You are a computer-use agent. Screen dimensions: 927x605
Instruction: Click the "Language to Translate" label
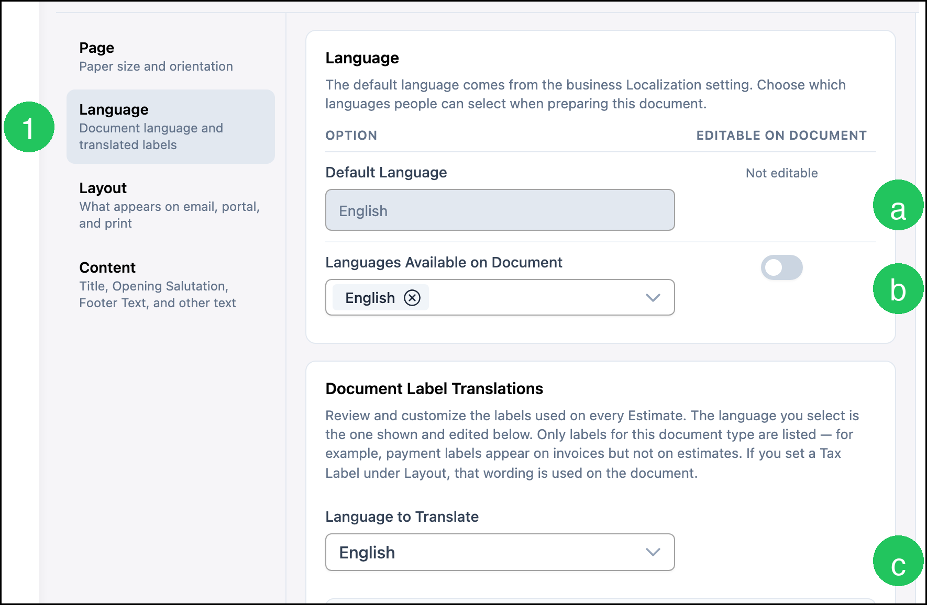(402, 517)
